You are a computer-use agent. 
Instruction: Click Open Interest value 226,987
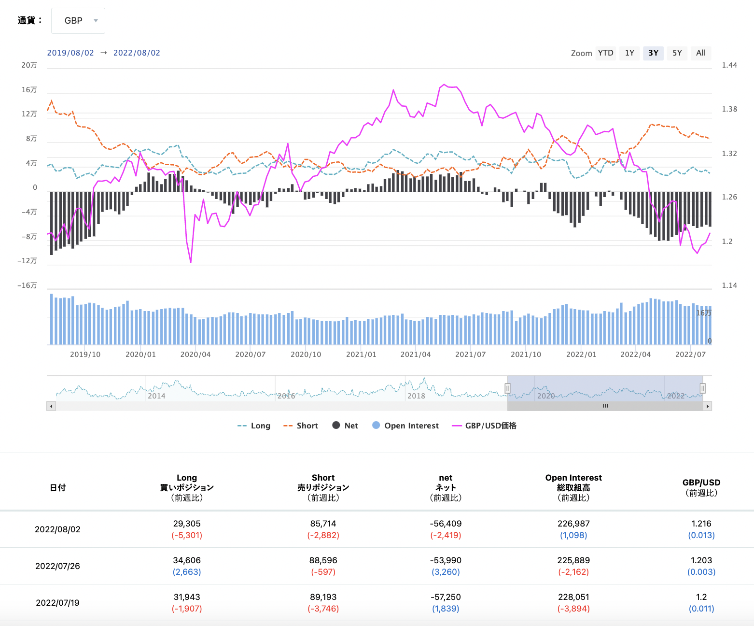click(x=573, y=524)
